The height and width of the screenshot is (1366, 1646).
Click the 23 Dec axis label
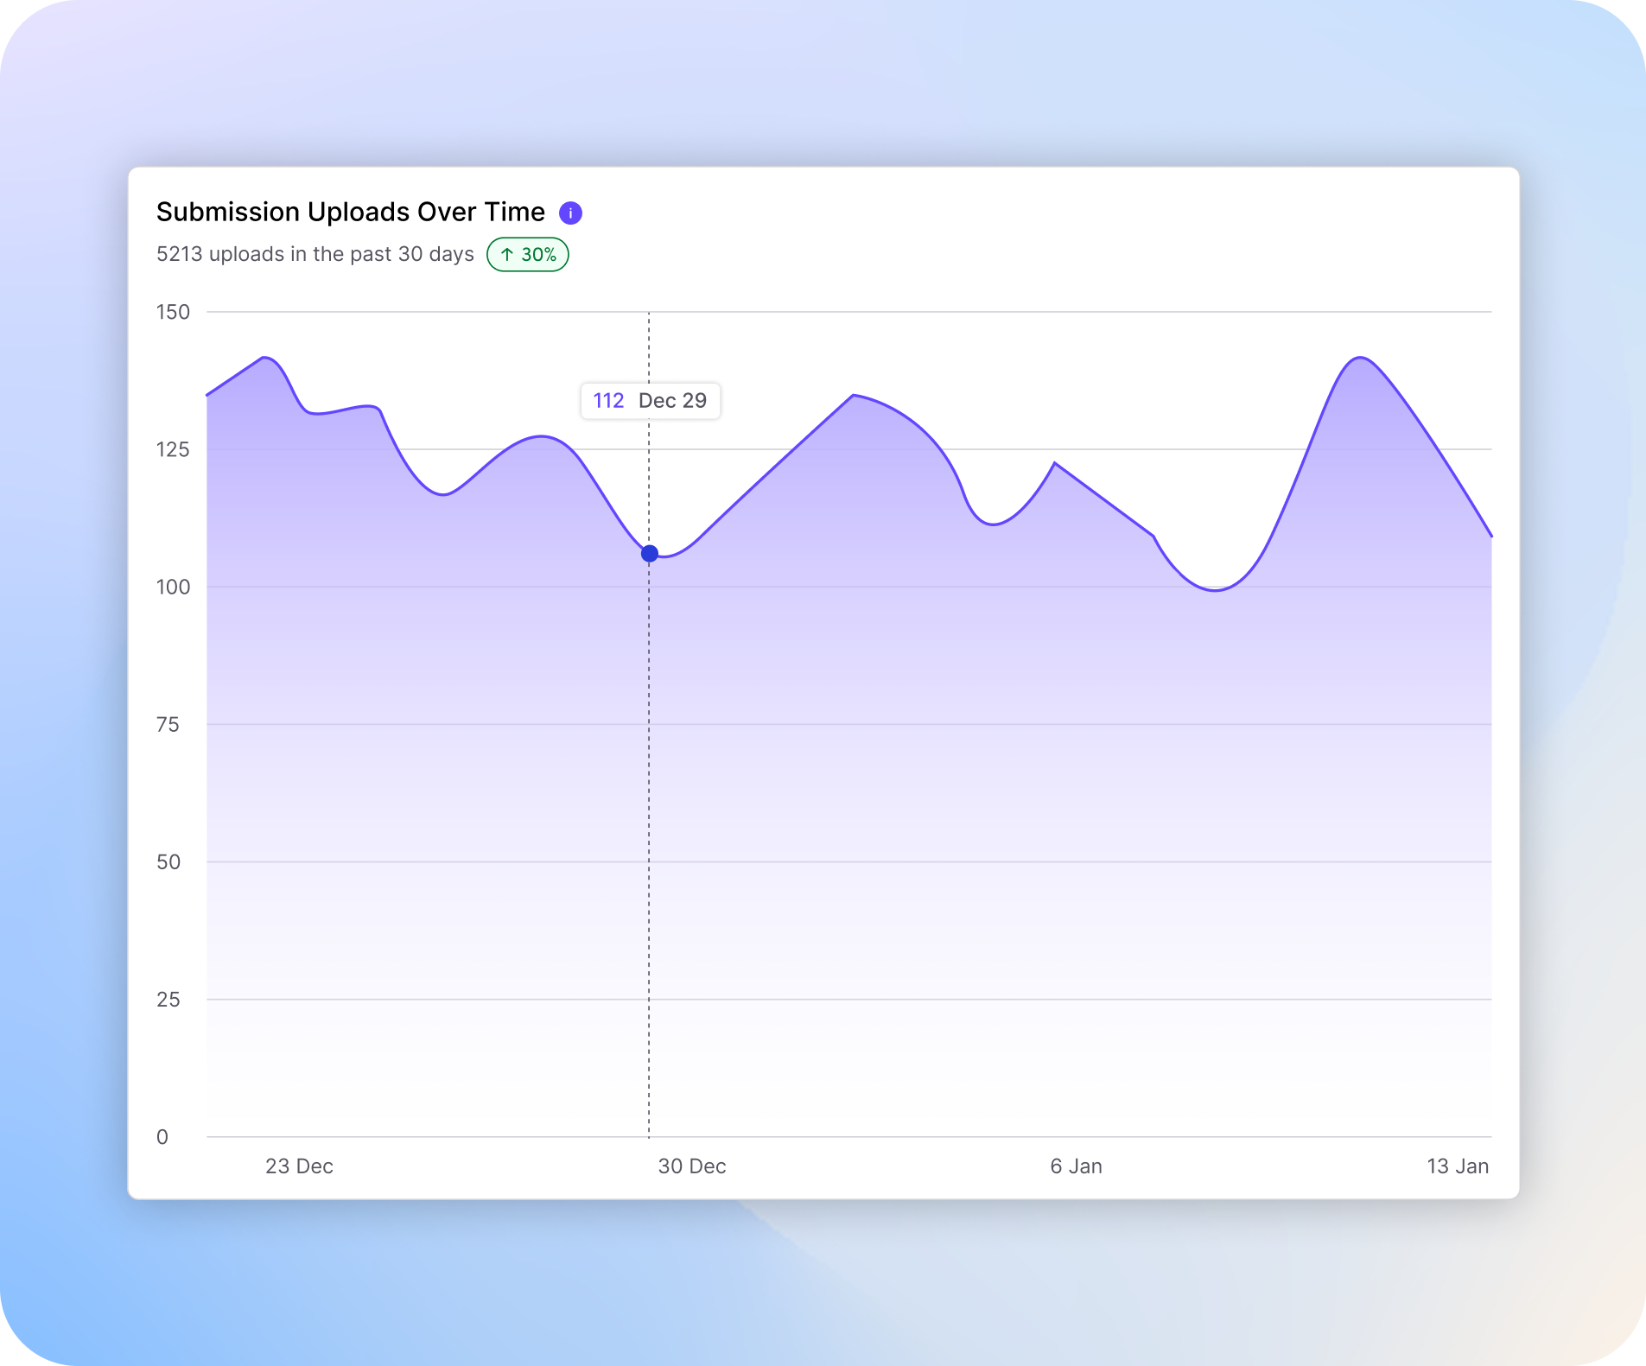[300, 1166]
